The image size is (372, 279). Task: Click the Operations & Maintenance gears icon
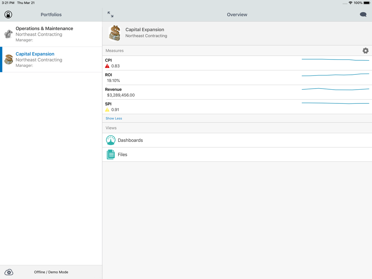click(x=9, y=34)
